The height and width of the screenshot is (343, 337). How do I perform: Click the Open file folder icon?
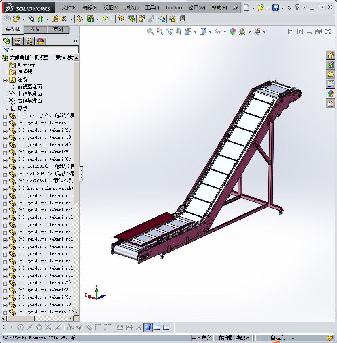tap(261, 8)
